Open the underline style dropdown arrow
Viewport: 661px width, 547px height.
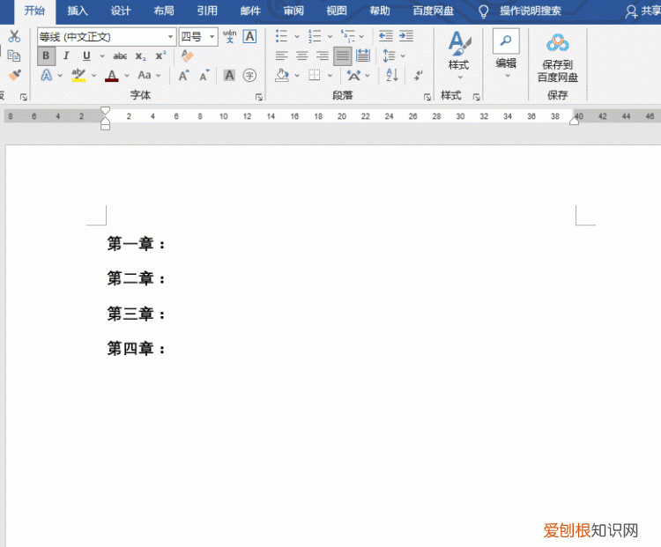[102, 56]
